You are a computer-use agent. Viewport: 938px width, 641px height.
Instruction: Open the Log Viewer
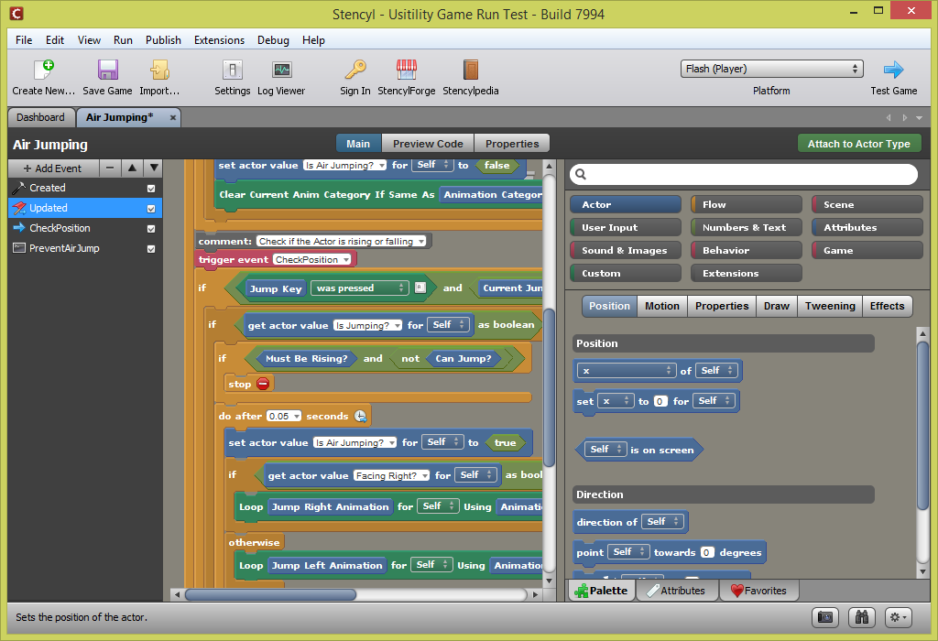(281, 71)
